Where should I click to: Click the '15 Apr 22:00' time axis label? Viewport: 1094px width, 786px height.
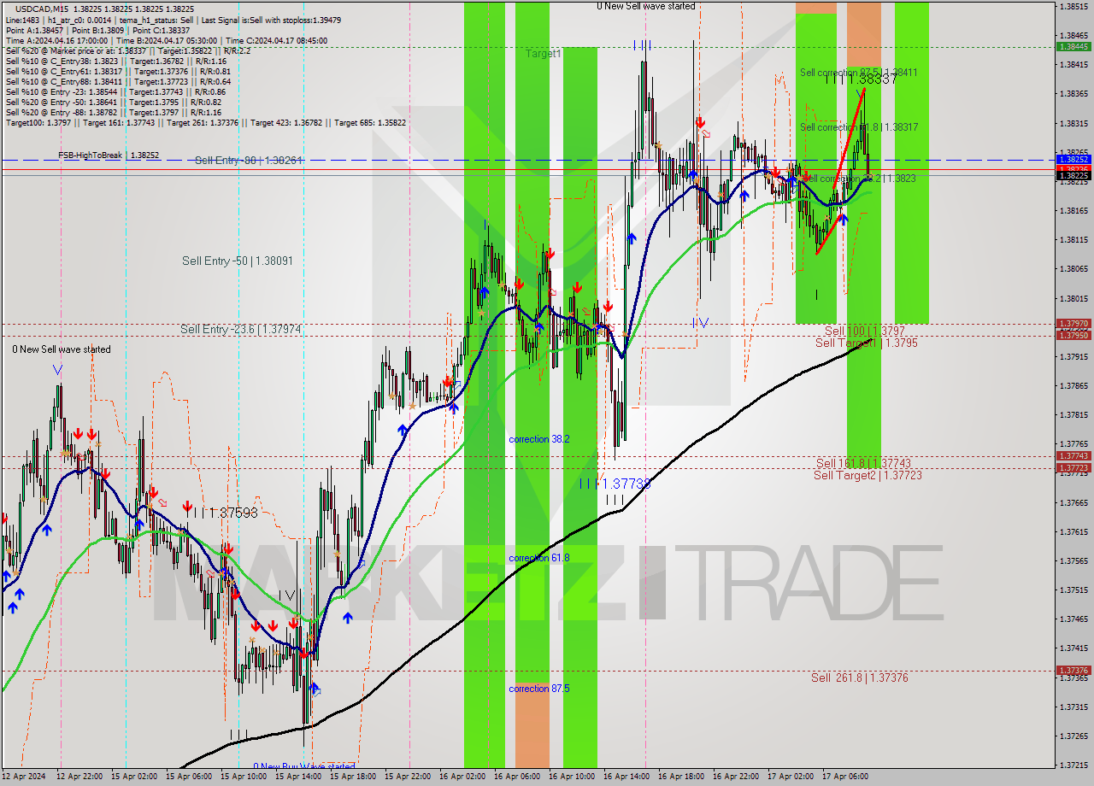[x=408, y=777]
